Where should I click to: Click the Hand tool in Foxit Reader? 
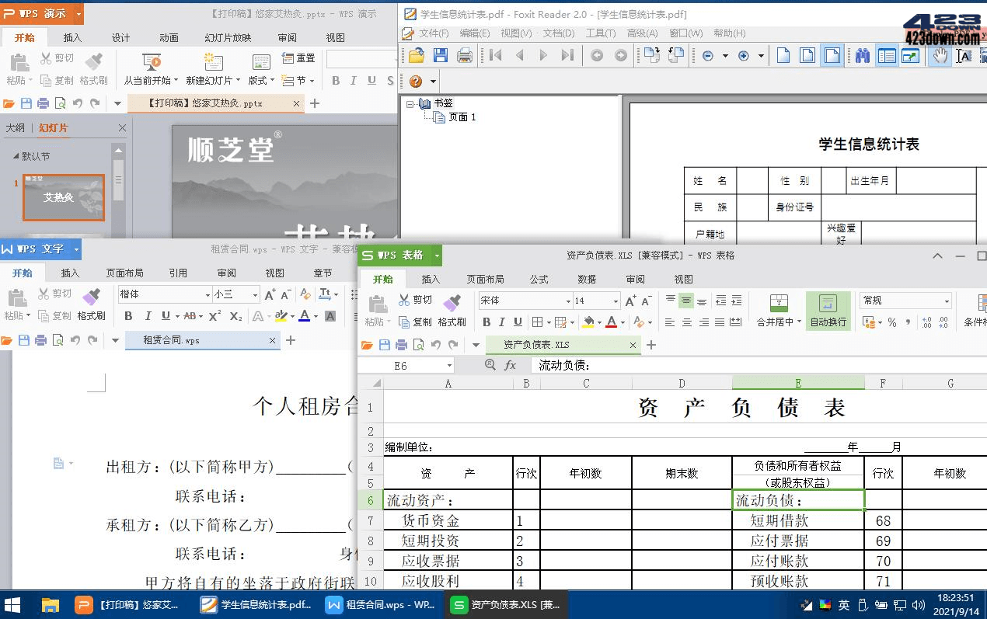click(x=940, y=56)
